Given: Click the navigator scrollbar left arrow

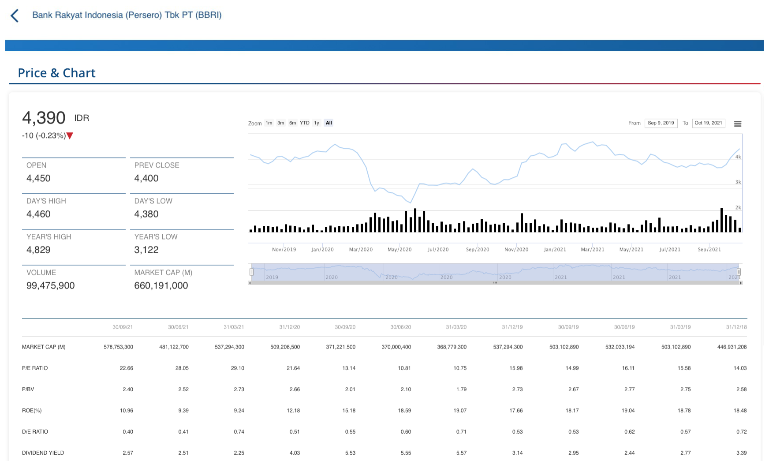Looking at the screenshot, I should (x=250, y=283).
